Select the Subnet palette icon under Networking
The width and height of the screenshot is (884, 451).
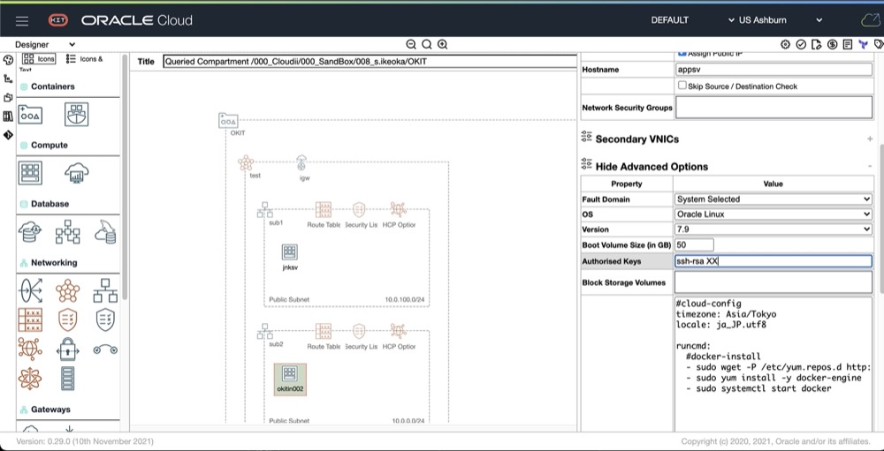tap(105, 290)
